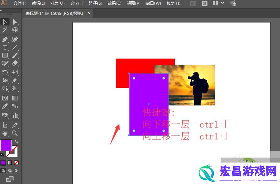The width and height of the screenshot is (280, 184).
Task: Select the Magic Wand tool
Action: 5,30
